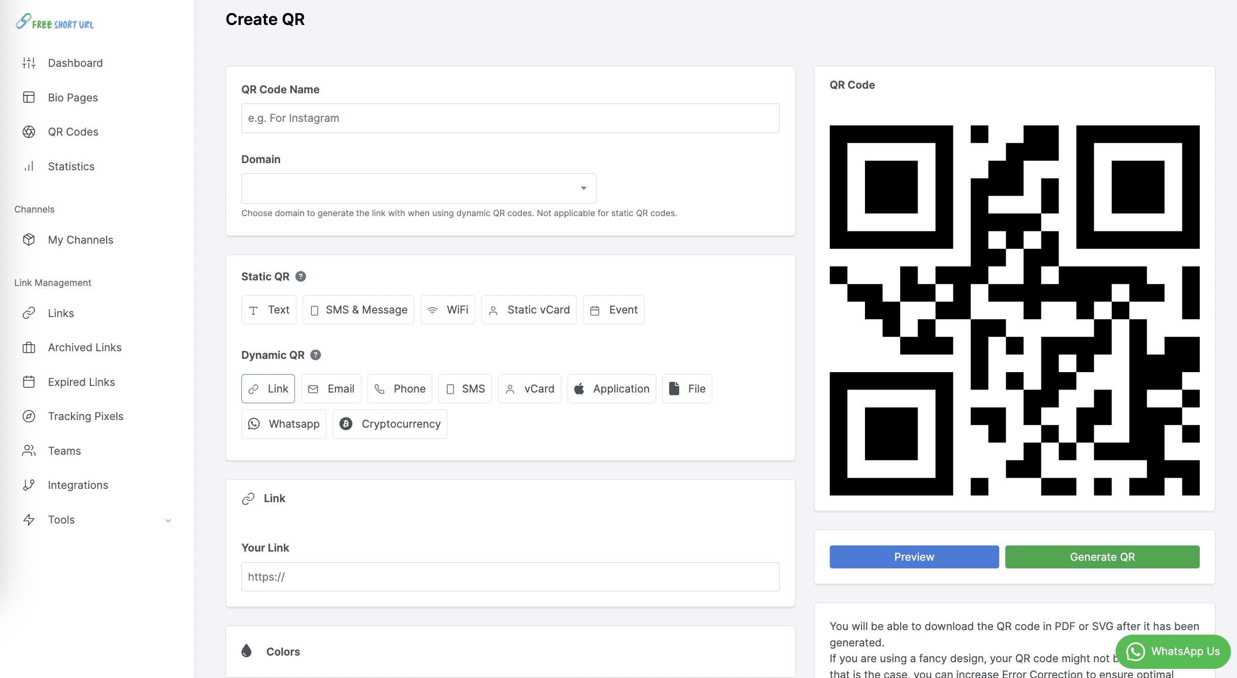The height and width of the screenshot is (678, 1237).
Task: Open the Dynamic QR help tooltip
Action: (315, 355)
